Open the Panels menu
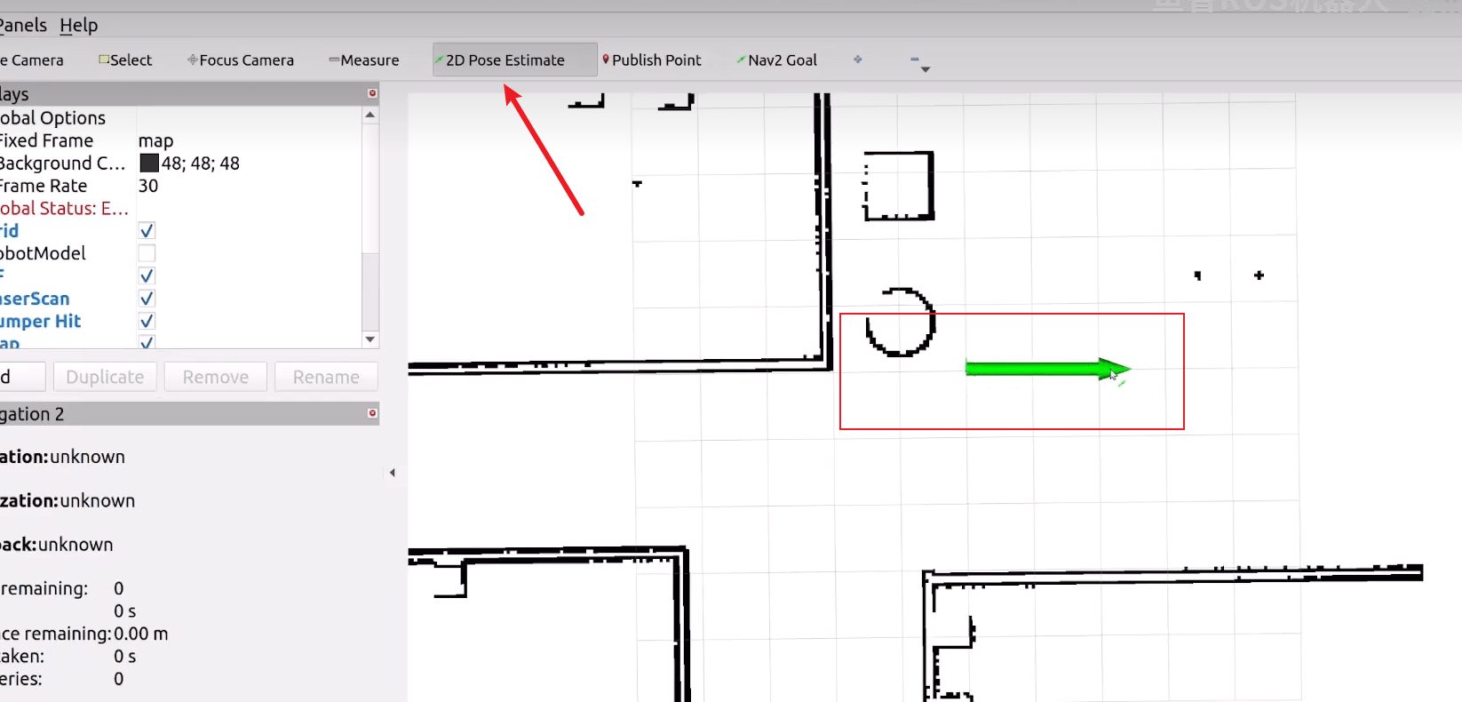This screenshot has height=702, width=1462. point(23,25)
